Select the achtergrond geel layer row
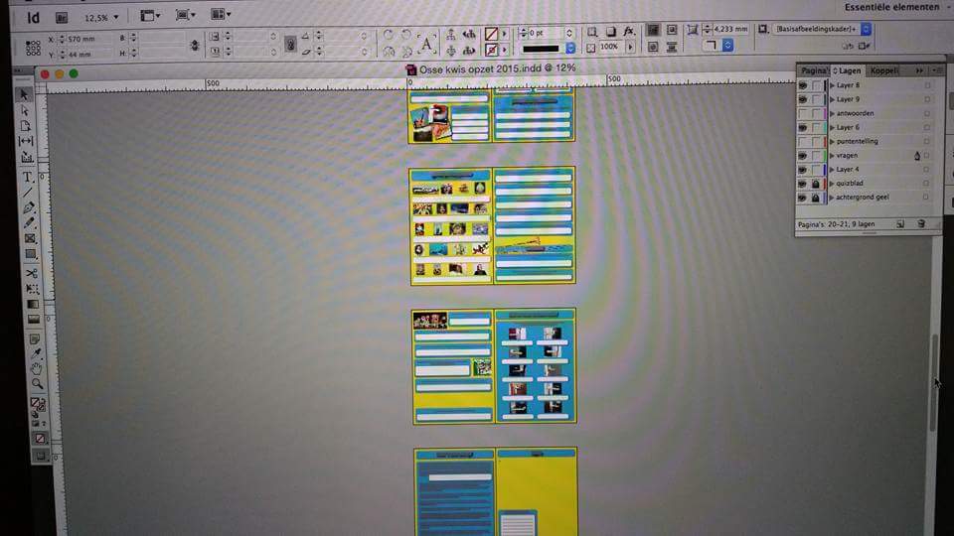954x536 pixels. click(871, 198)
